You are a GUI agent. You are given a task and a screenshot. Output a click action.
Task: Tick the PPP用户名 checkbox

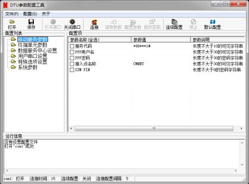point(72,52)
